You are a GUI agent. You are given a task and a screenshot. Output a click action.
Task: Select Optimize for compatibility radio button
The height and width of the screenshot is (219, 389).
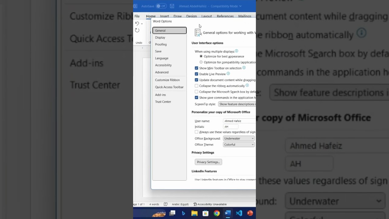201,62
